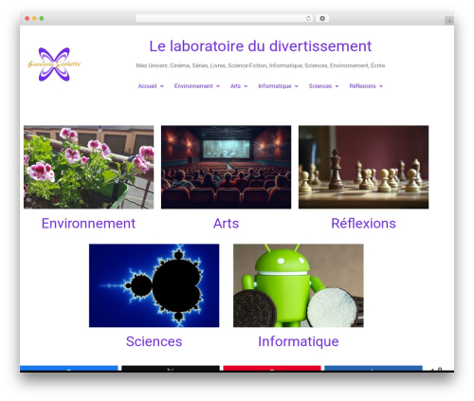Viewport: 474px width, 401px height.
Task: Expand the Sciences menu chevron
Action: [337, 86]
